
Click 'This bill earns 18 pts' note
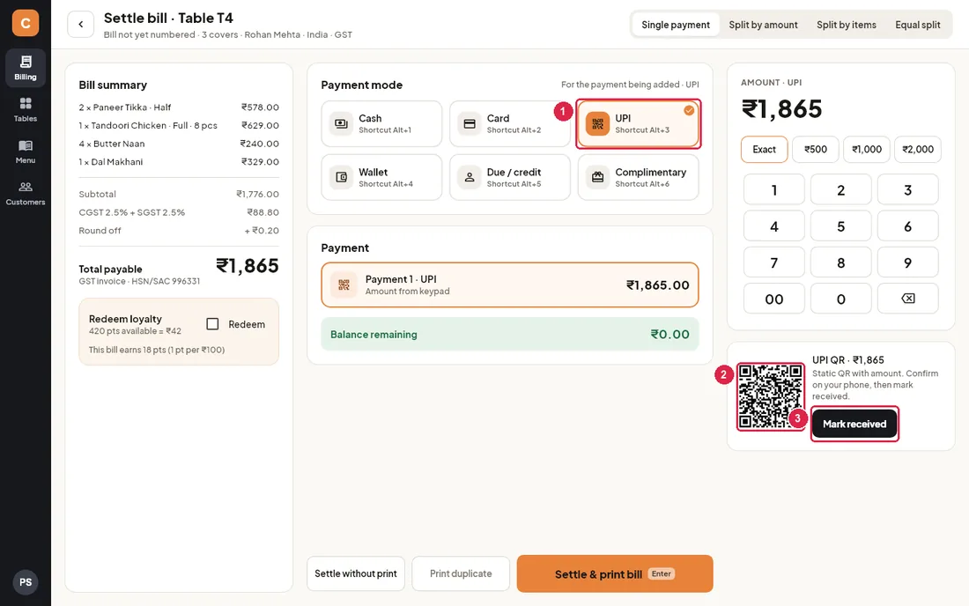[156, 350]
